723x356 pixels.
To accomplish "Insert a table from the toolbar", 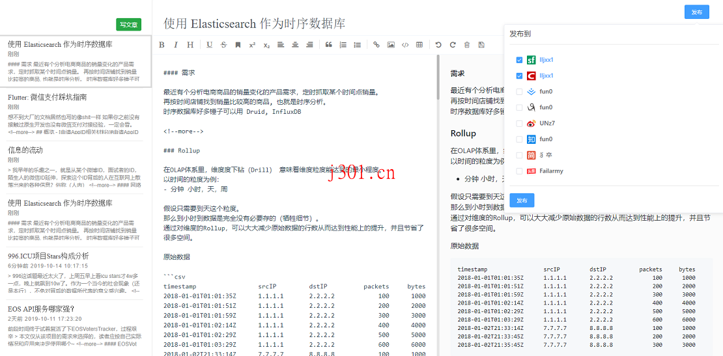I will point(419,45).
